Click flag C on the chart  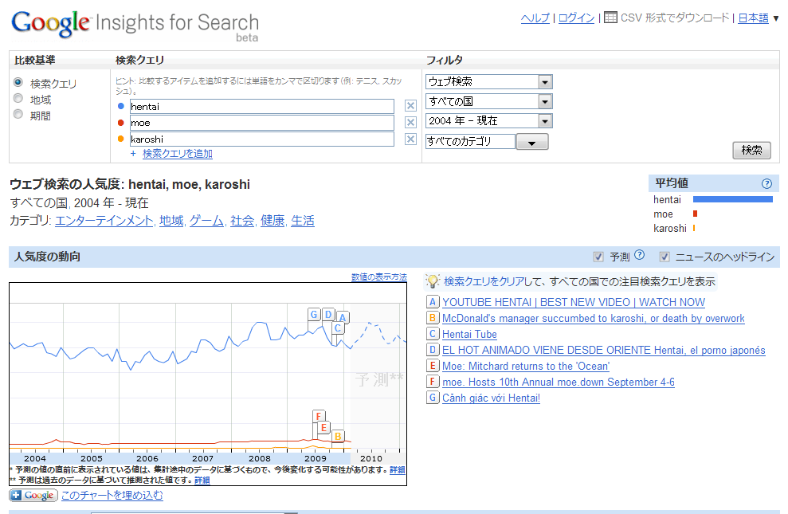point(338,328)
